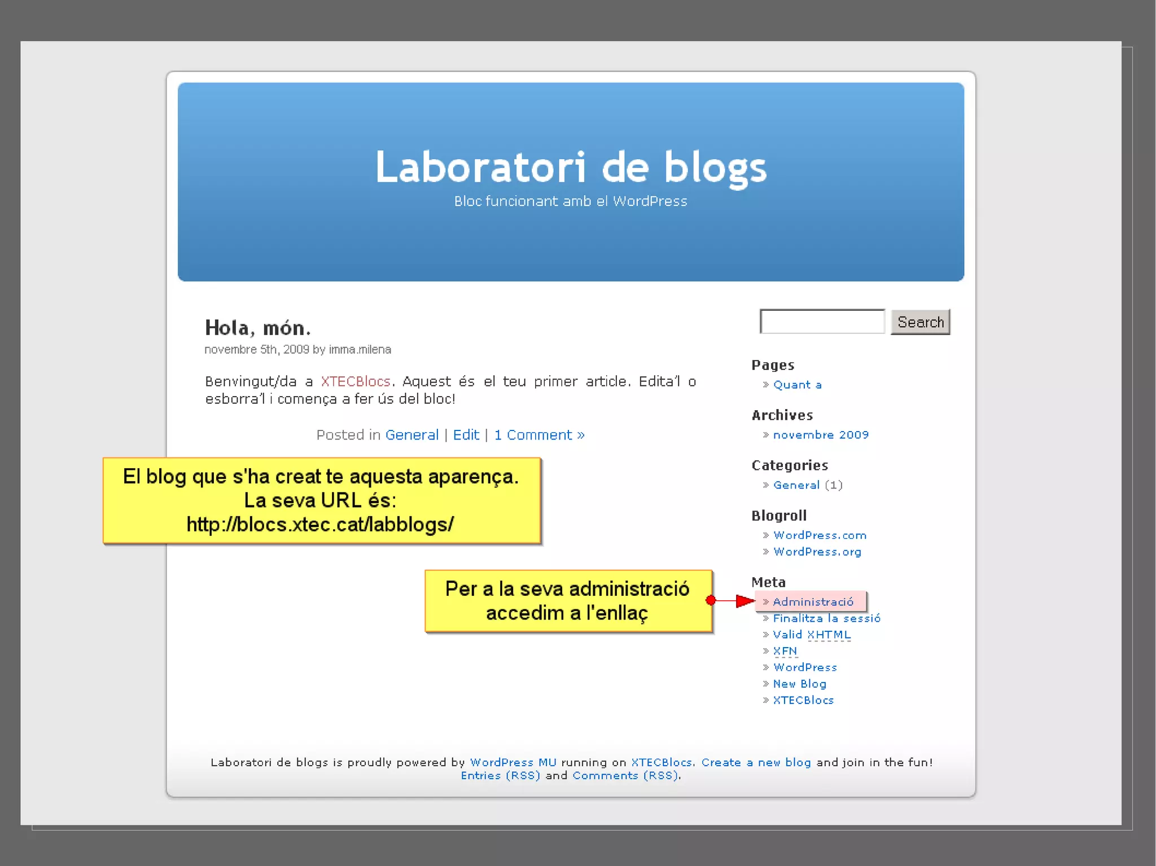Open the '1 Comment »' link

click(539, 435)
